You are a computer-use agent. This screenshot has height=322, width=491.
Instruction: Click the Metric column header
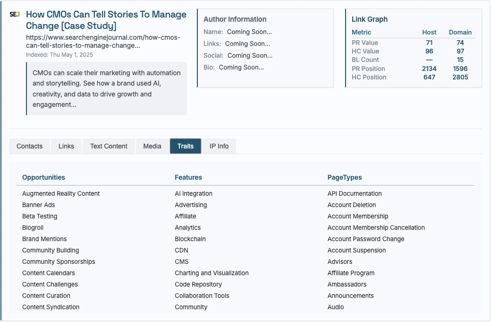[361, 32]
